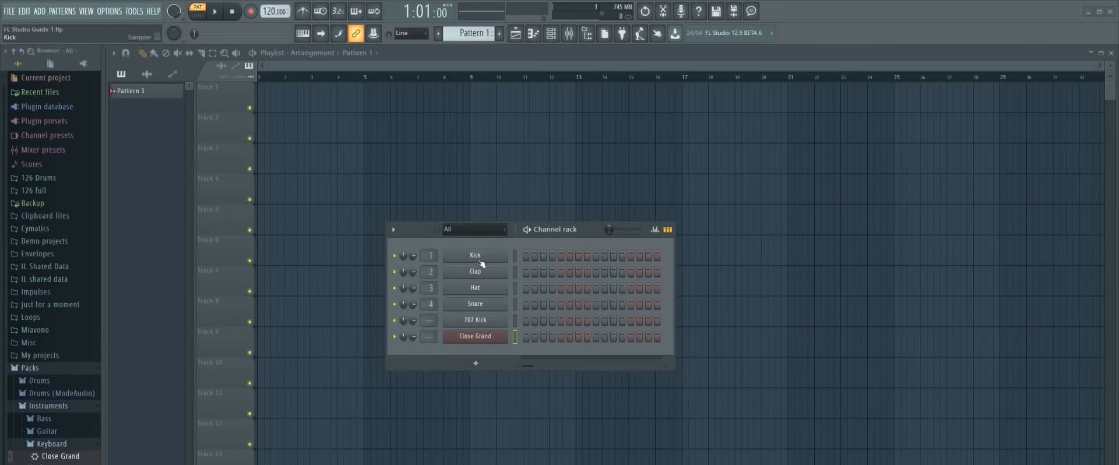Screen dimensions: 1119x465
Task: Arm the red Record button
Action: click(251, 11)
